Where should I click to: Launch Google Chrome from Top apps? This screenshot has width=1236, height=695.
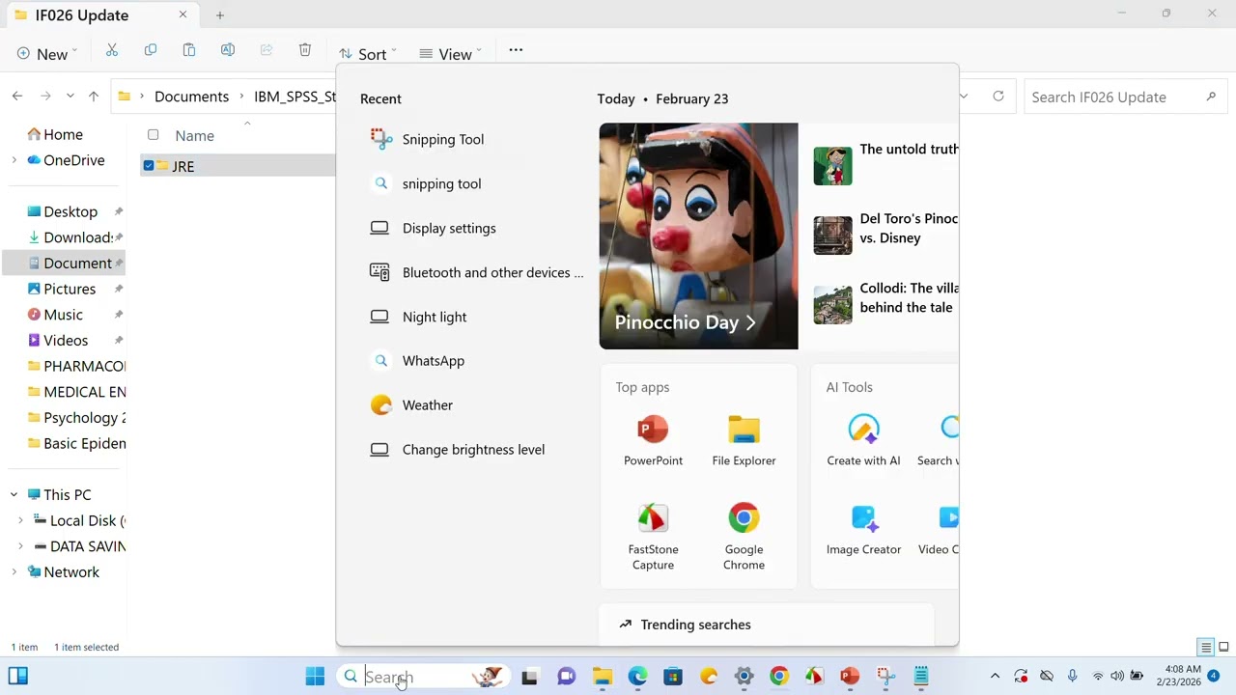point(744,537)
